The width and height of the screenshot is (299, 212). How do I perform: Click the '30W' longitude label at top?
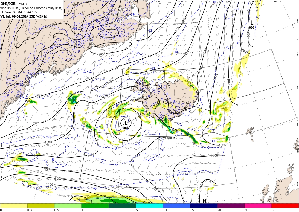(x=112, y=1)
